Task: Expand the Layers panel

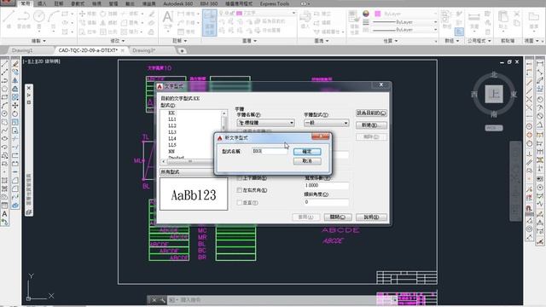Action: pyautogui.click(x=249, y=41)
